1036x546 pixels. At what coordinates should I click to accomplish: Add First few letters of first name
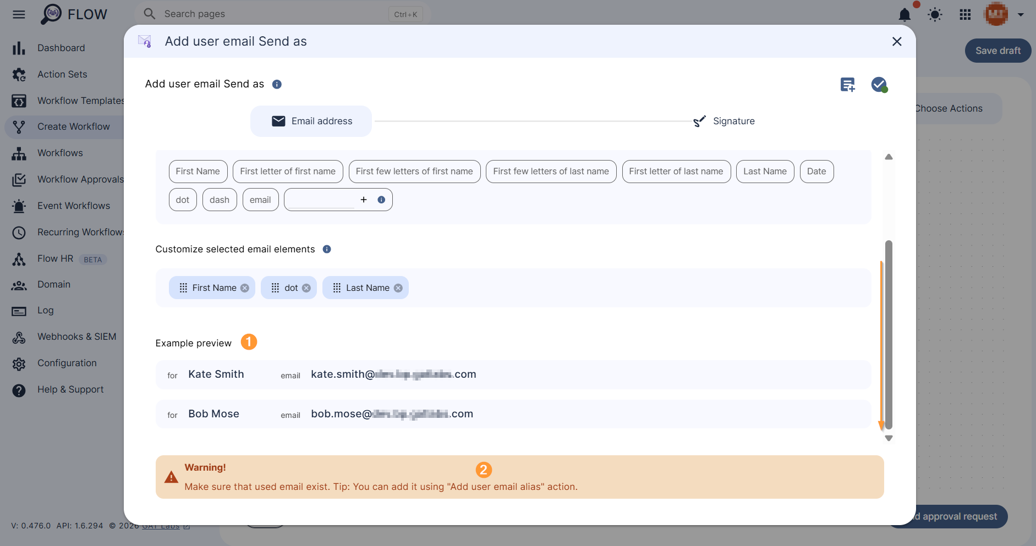(414, 172)
